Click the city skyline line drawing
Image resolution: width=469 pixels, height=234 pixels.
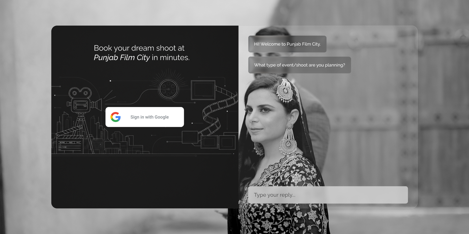point(123,143)
